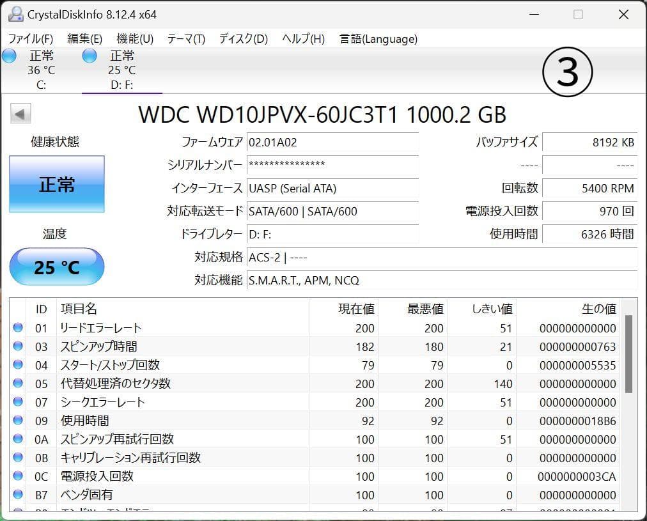Screen dimensions: 647x521
Task: Click status orb for row 0A スピンアップ再試行回数
Action: pos(18,439)
